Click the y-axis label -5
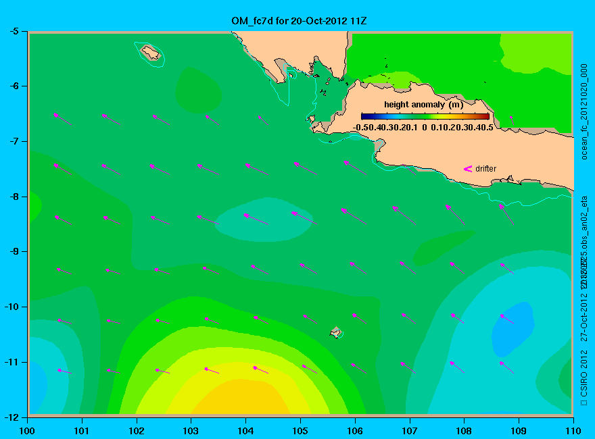This screenshot has width=595, height=439. [x=14, y=31]
